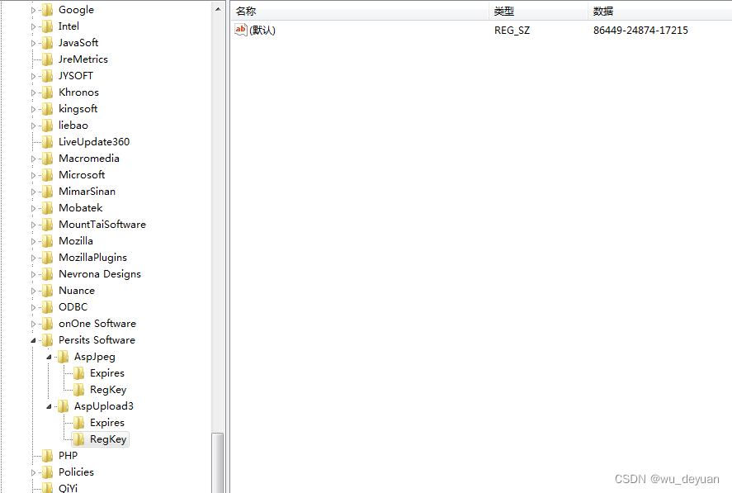Collapse the AspUpload3 subtree
The image size is (732, 493).
point(49,405)
